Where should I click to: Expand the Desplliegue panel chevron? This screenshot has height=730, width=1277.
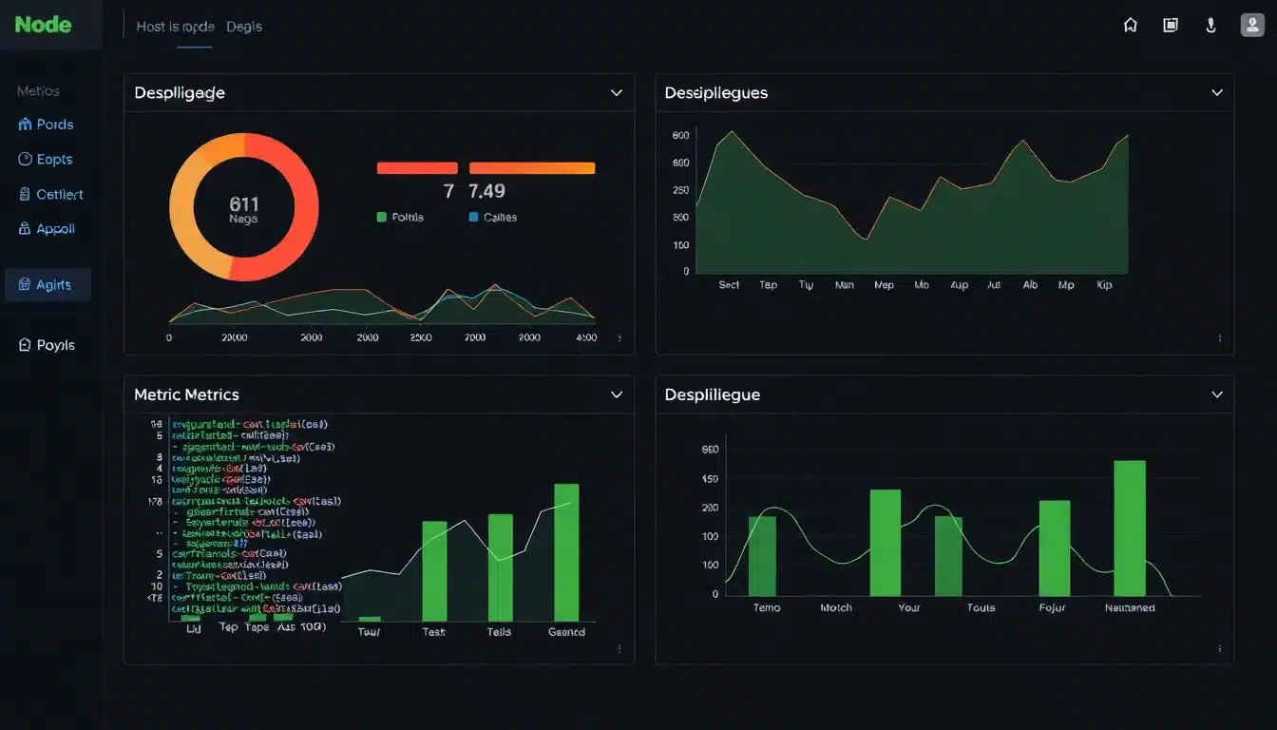coord(1217,394)
